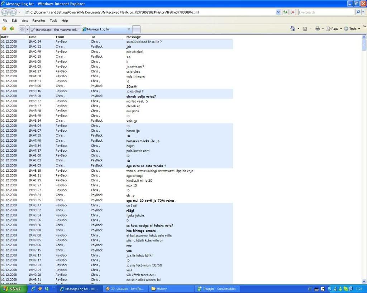Click the Start button
This screenshot has width=367, height=293.
click(x=14, y=289)
